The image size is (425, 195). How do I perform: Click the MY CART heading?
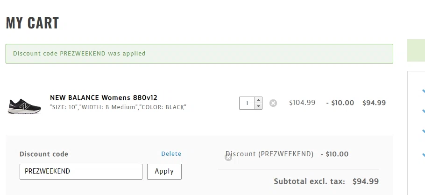32,23
